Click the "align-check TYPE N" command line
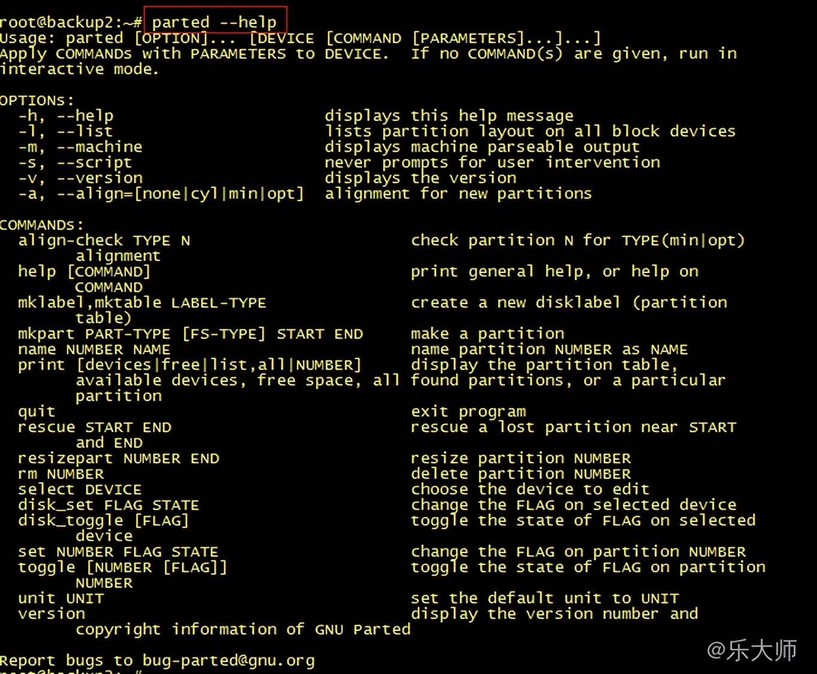The image size is (817, 674). tap(104, 241)
